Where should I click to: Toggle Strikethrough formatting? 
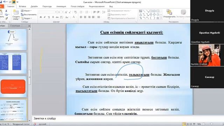tap(57, 17)
